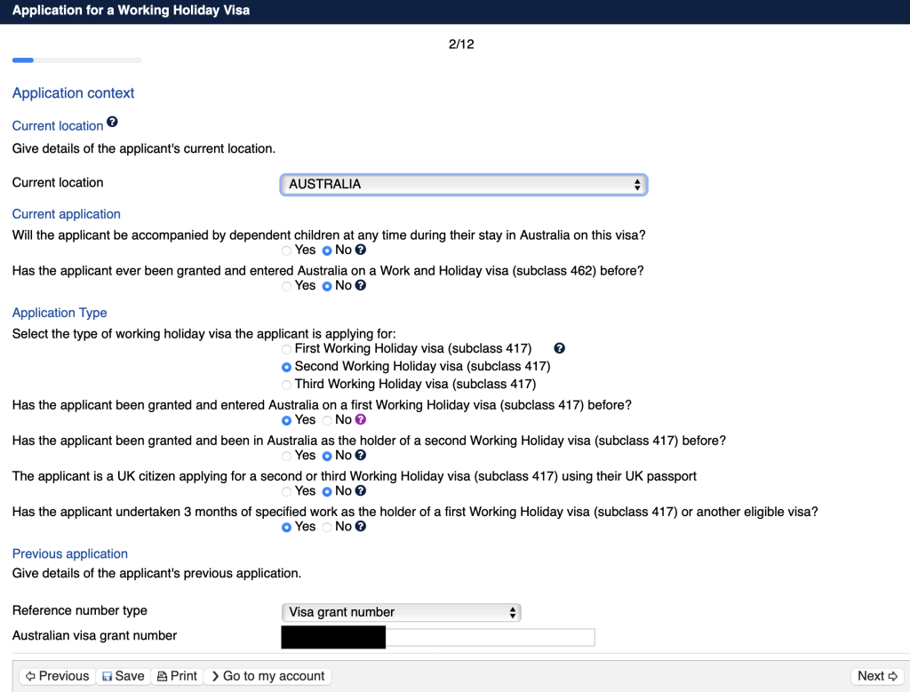Save the application form

point(123,676)
